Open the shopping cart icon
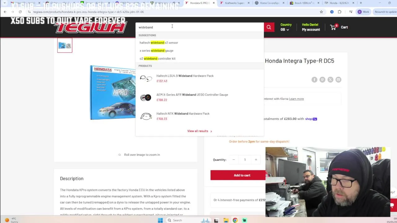397x223 pixels. 333,27
